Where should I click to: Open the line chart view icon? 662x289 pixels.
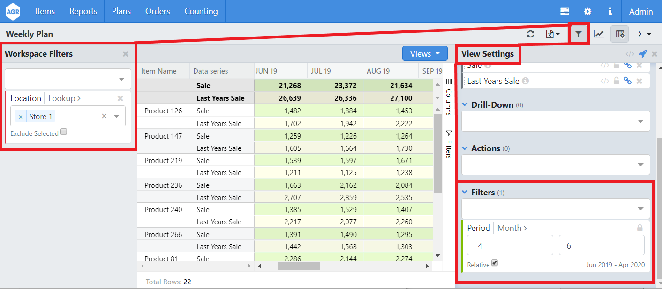click(x=599, y=34)
